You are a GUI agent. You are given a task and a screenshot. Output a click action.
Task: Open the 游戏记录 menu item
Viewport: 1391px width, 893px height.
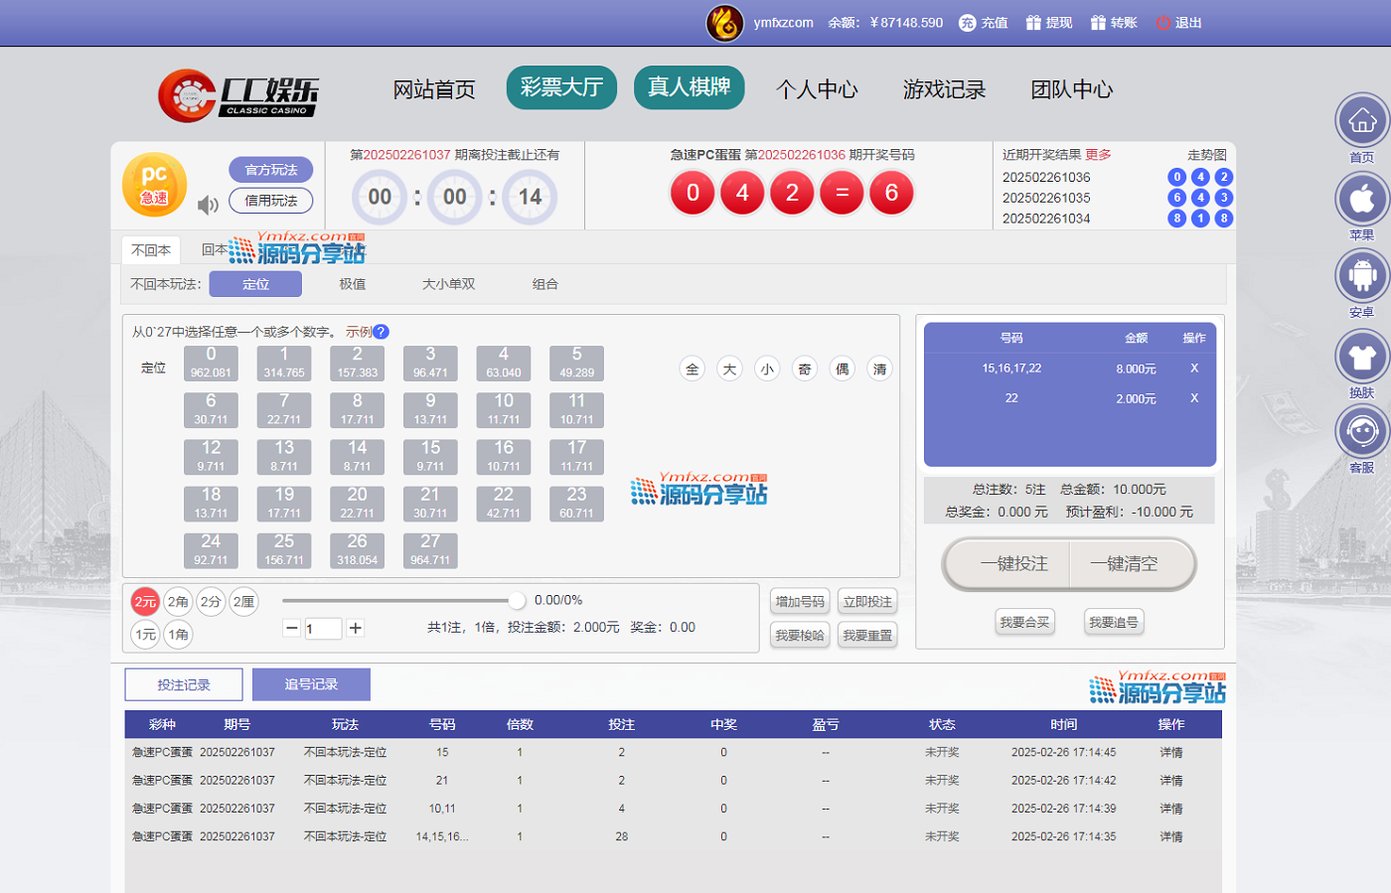click(x=944, y=89)
